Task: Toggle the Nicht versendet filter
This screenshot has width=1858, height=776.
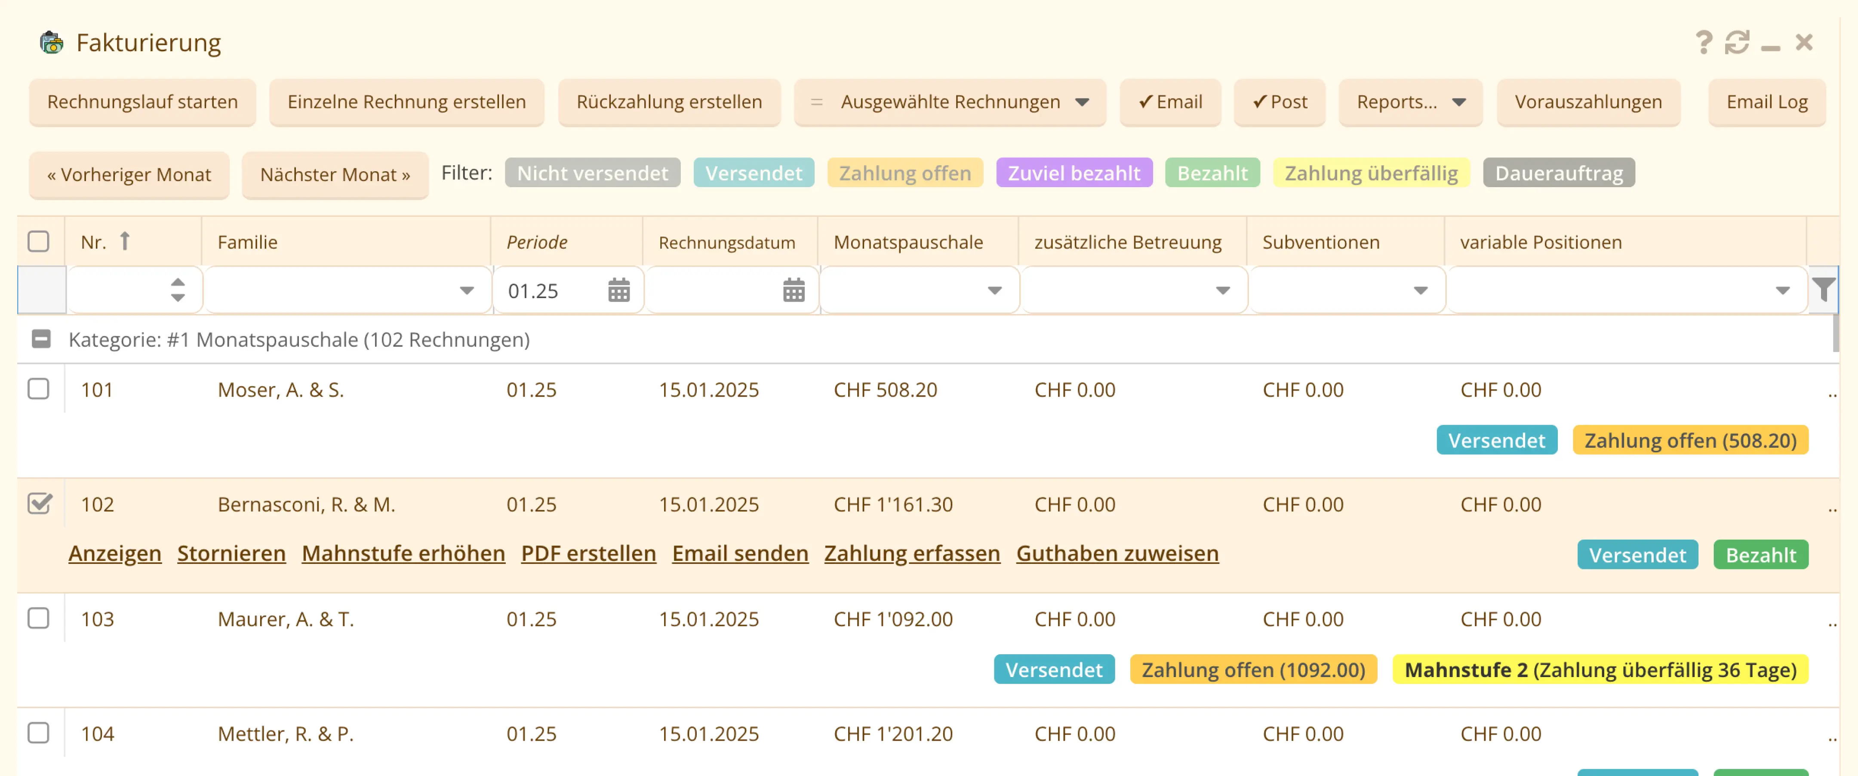Action: tap(592, 173)
